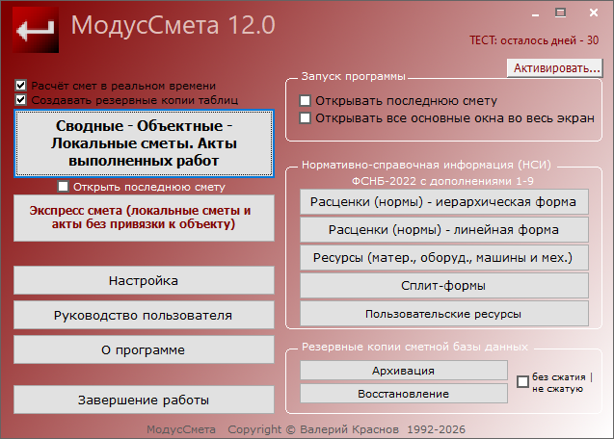The height and width of the screenshot is (439, 614).
Task: Click ТЕСТ: осталось дней - 30 text
Action: tap(534, 40)
